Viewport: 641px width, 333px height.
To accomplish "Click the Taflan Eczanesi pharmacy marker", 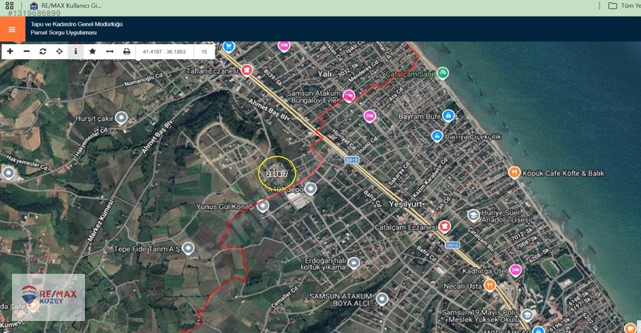I will coord(246,70).
